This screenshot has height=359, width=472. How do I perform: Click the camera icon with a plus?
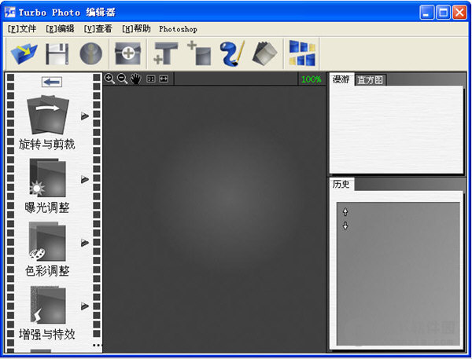[x=128, y=53]
